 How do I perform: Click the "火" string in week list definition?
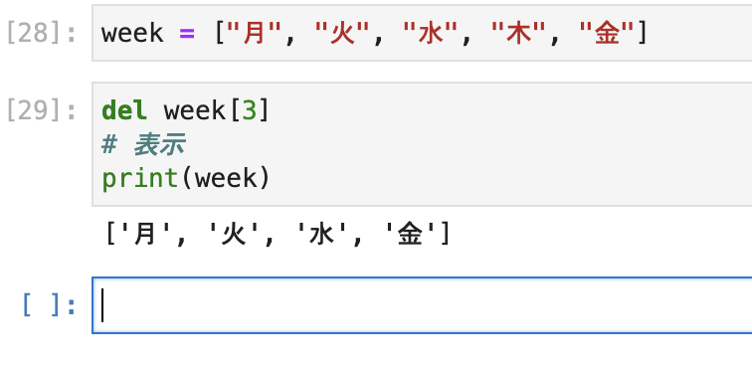(342, 34)
